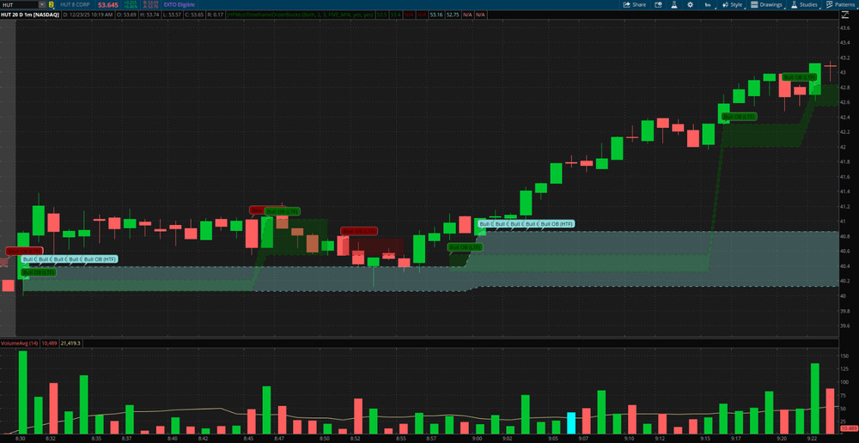Image resolution: width=859 pixels, height=443 pixels.
Task: Click the 43.6 price axis label
Action: coord(844,27)
